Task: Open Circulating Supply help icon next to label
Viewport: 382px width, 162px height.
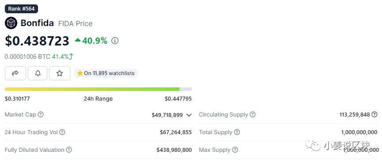Action: tap(252, 114)
